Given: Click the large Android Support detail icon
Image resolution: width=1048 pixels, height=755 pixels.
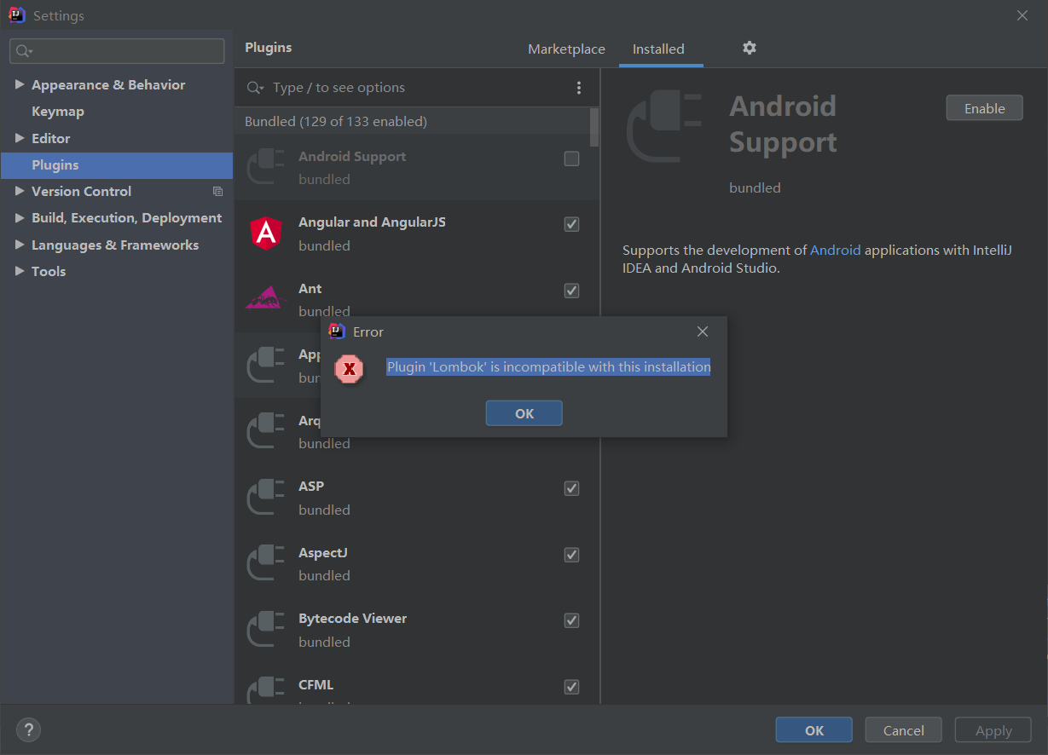Looking at the screenshot, I should 664,127.
